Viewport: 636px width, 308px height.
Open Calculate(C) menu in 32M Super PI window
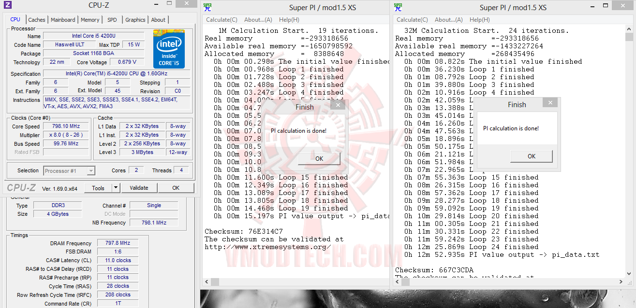click(x=412, y=20)
